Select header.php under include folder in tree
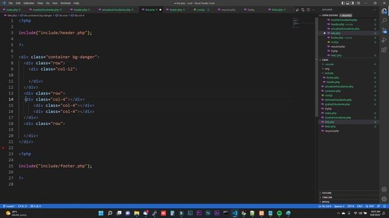 pyautogui.click(x=333, y=82)
